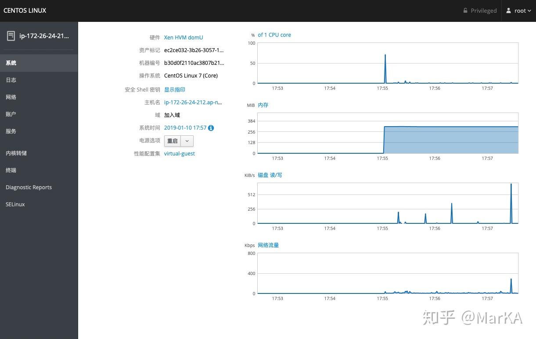
Task: Open the 磁盘 读/写 disk I/O link
Action: pyautogui.click(x=270, y=175)
